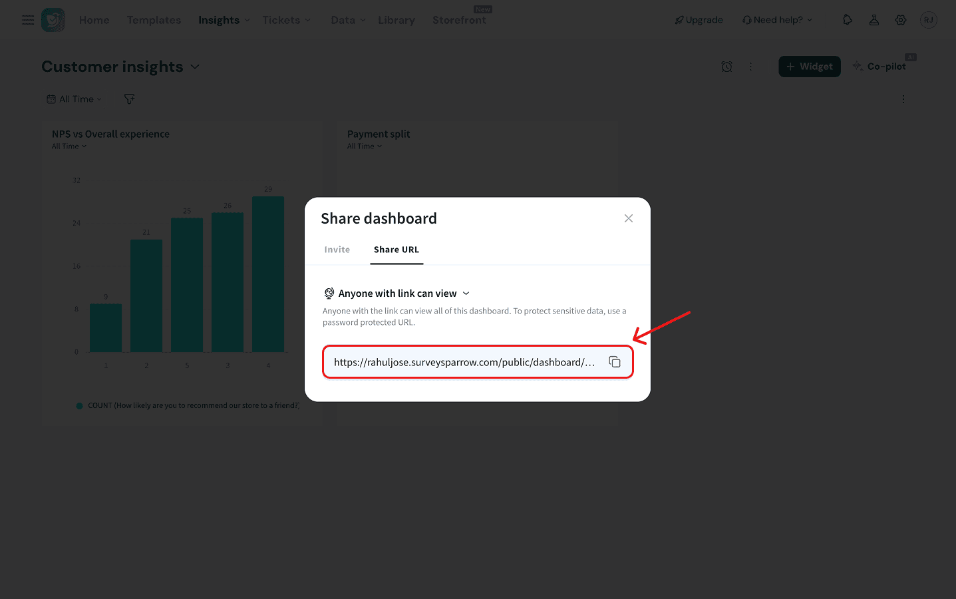Open the notifications bell icon

coord(848,20)
